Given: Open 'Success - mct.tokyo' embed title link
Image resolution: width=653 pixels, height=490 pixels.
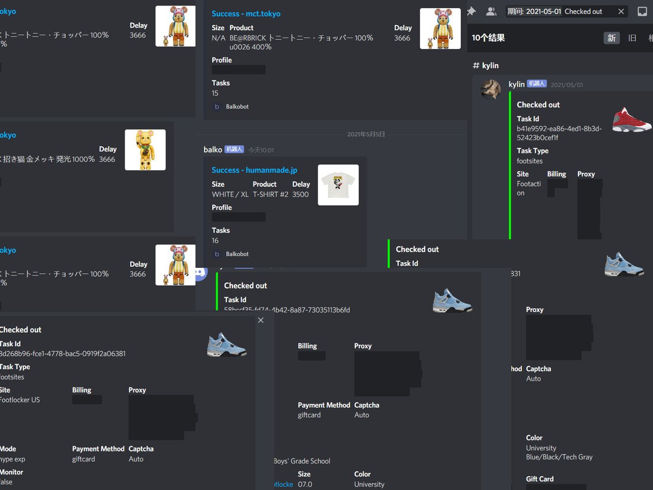Looking at the screenshot, I should (x=246, y=14).
